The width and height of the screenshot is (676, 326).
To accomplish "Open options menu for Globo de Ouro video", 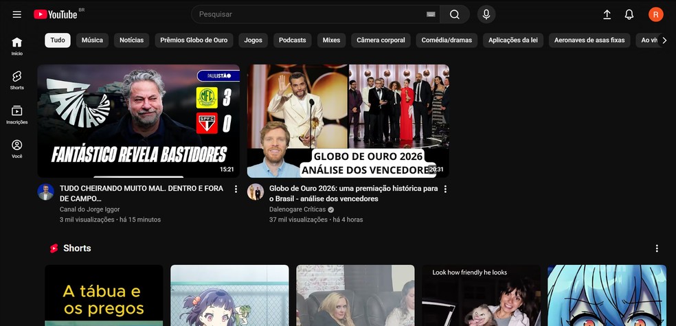I will [445, 189].
